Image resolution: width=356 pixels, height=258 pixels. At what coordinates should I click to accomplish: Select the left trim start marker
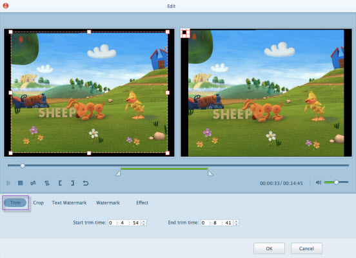118,174
